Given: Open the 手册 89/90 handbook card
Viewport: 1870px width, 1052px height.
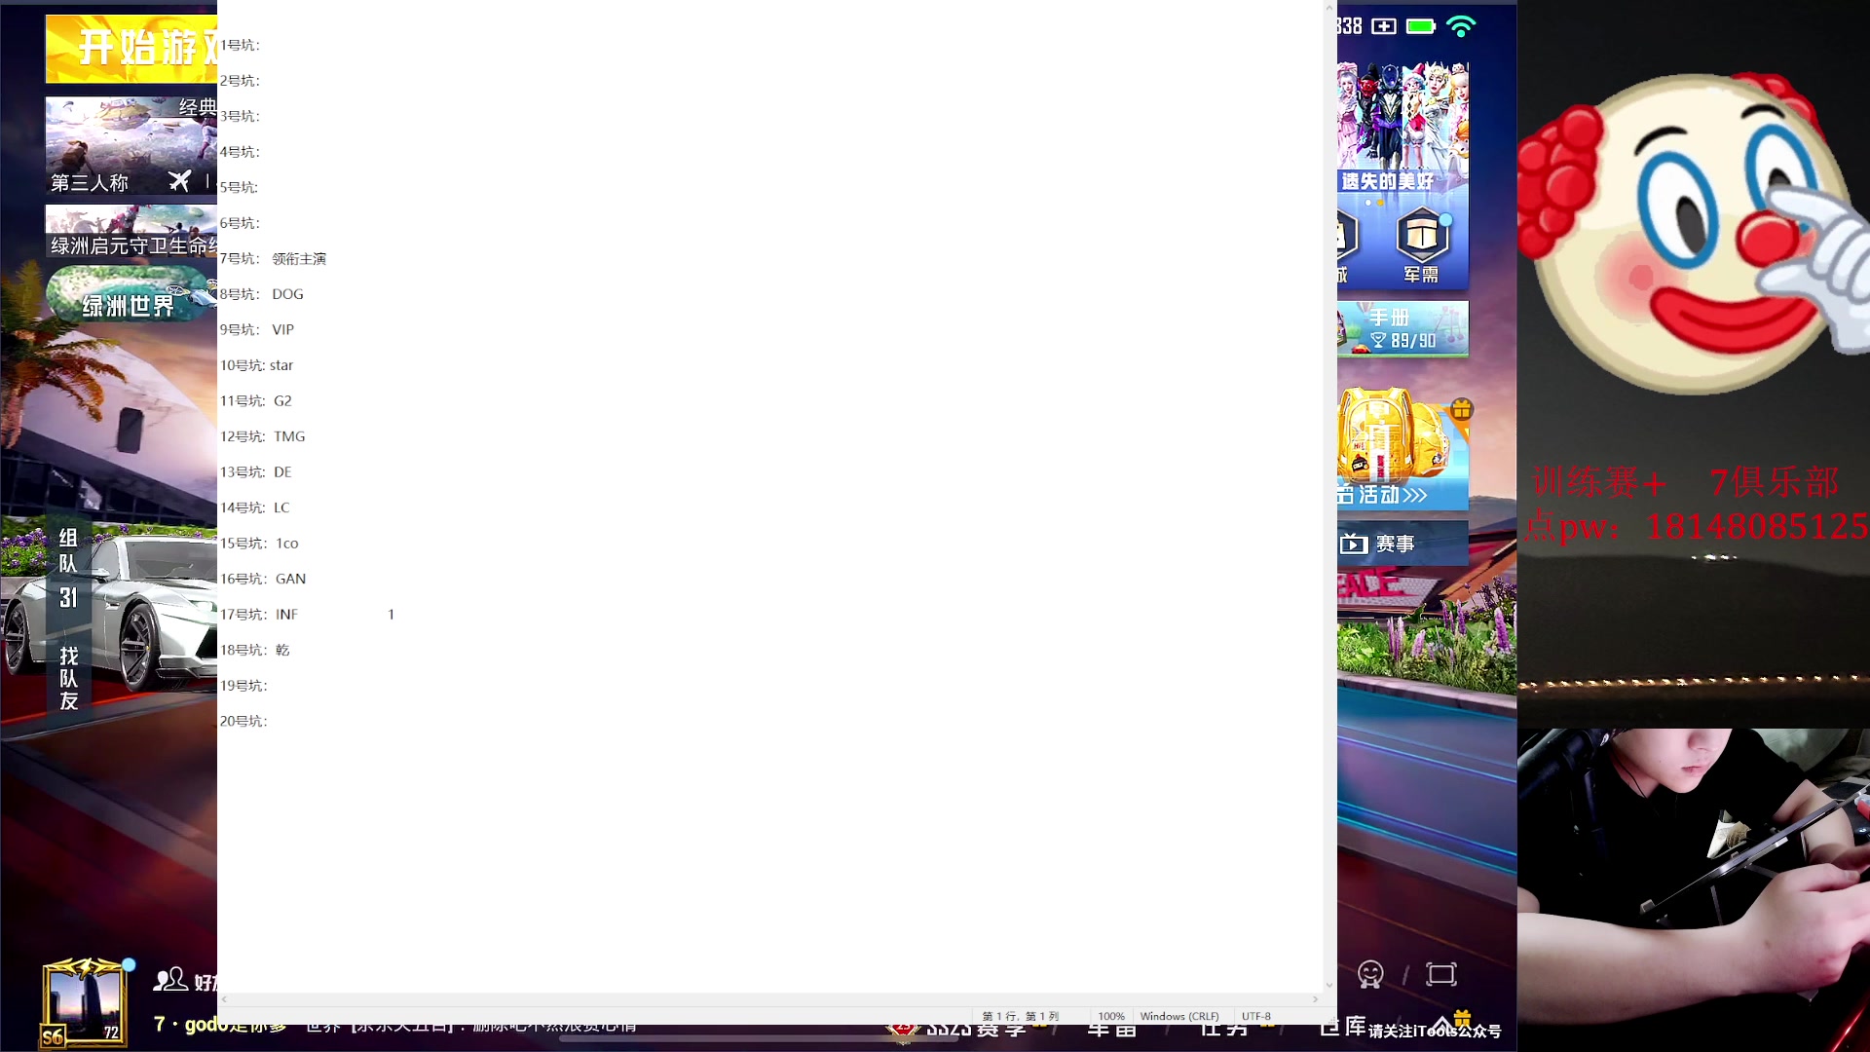Looking at the screenshot, I should point(1402,329).
